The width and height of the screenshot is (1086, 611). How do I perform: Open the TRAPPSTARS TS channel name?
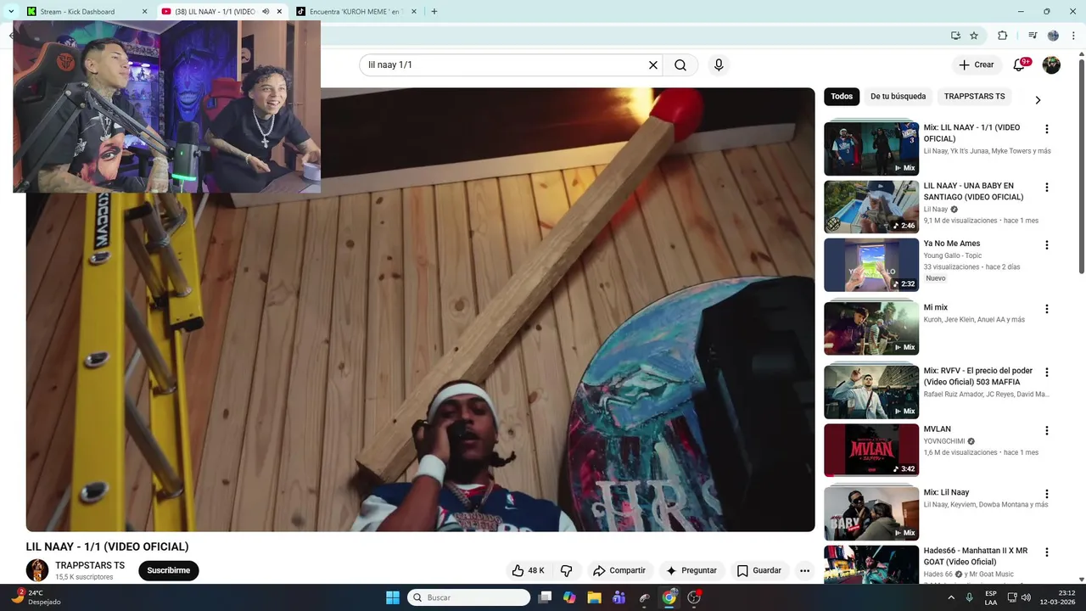[x=90, y=565]
